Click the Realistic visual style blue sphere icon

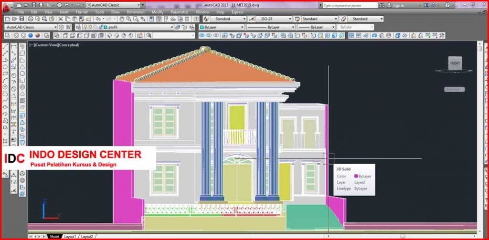click(31, 35)
